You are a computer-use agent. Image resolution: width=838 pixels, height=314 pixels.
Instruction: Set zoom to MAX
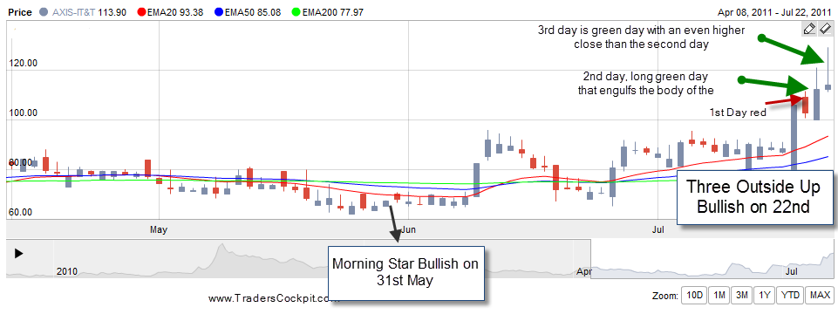tap(820, 295)
